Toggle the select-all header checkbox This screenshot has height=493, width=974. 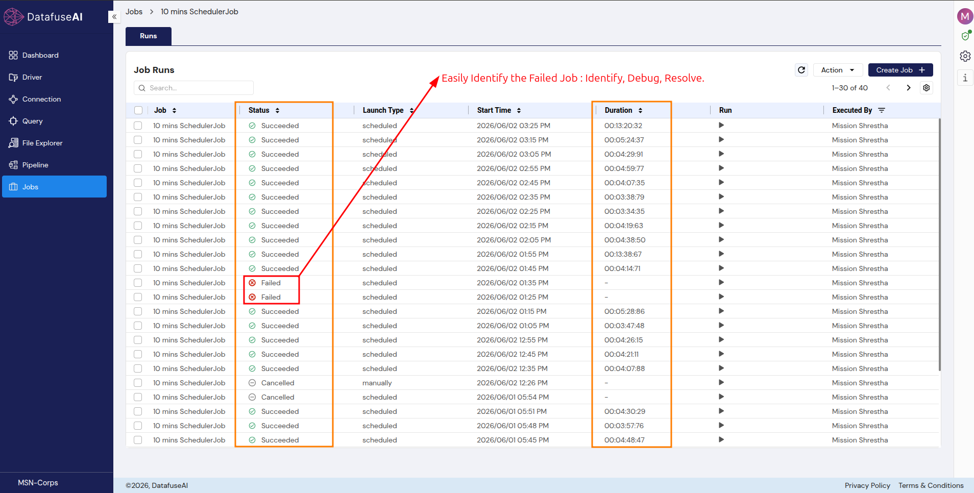point(138,110)
